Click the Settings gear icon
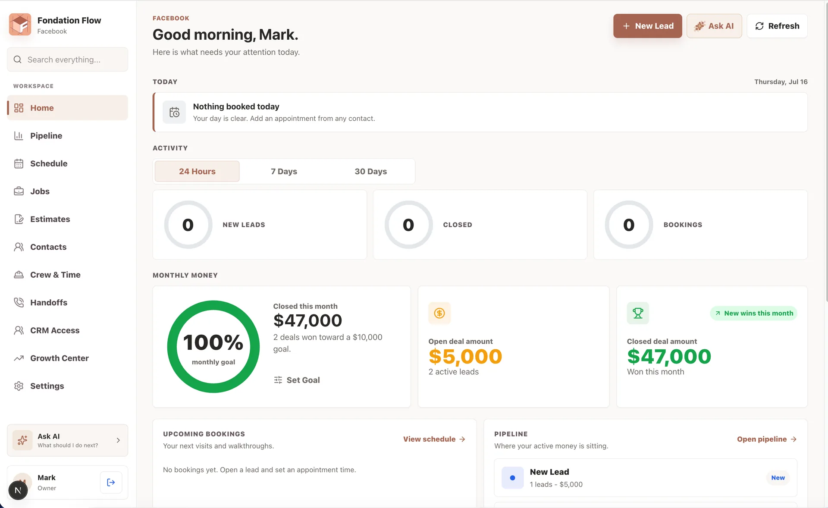Screen dimensions: 828x508 point(19,386)
